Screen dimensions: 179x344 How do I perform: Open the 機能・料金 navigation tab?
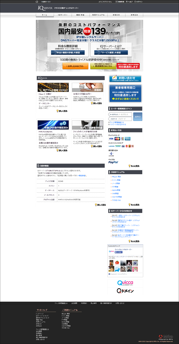[80, 15]
